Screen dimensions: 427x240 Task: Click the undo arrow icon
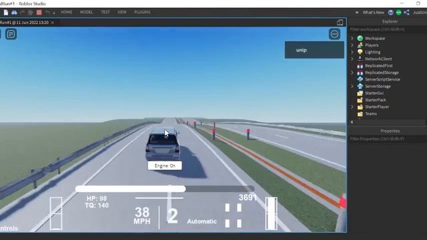(x=47, y=13)
